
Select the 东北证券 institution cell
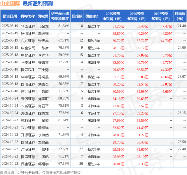[28, 91]
